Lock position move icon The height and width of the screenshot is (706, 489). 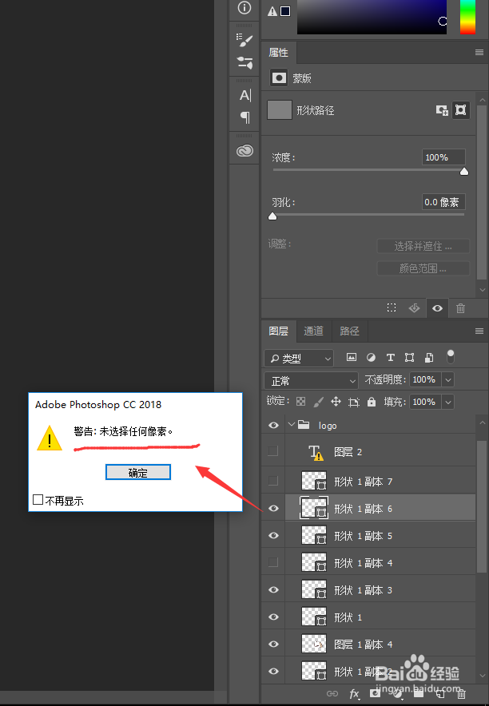coord(336,402)
